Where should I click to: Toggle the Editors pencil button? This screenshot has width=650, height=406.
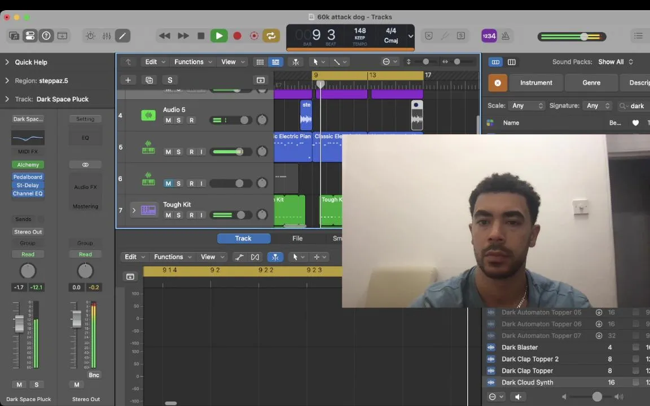122,36
